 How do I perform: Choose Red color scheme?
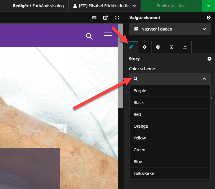pos(170,114)
